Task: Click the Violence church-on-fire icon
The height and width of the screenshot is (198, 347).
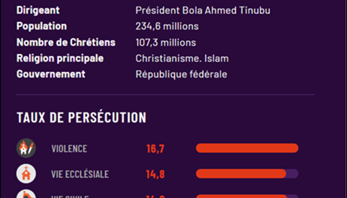Action: (26, 148)
